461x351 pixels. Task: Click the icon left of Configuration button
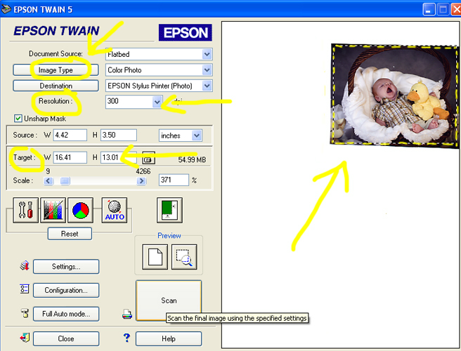[25, 289]
